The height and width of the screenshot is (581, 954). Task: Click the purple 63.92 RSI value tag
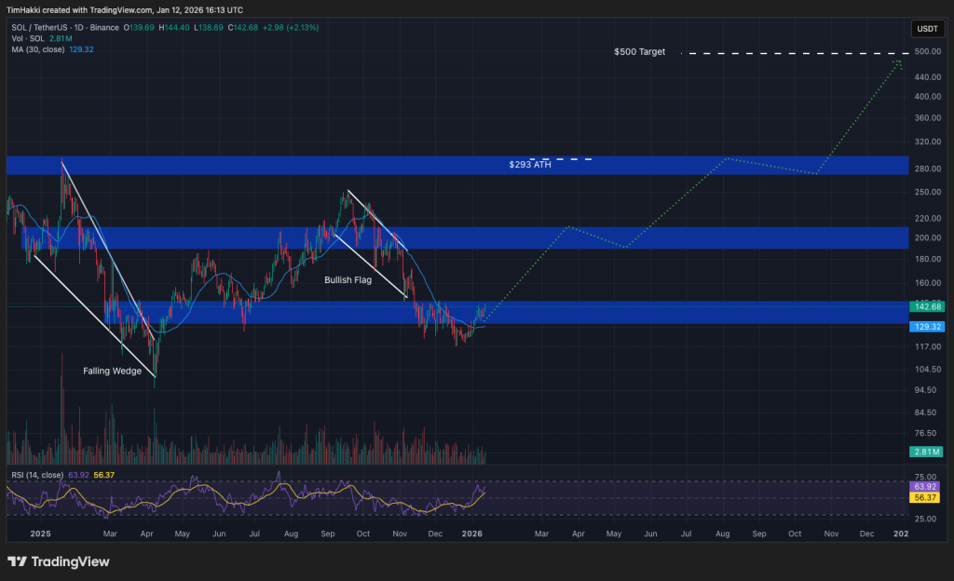point(926,486)
